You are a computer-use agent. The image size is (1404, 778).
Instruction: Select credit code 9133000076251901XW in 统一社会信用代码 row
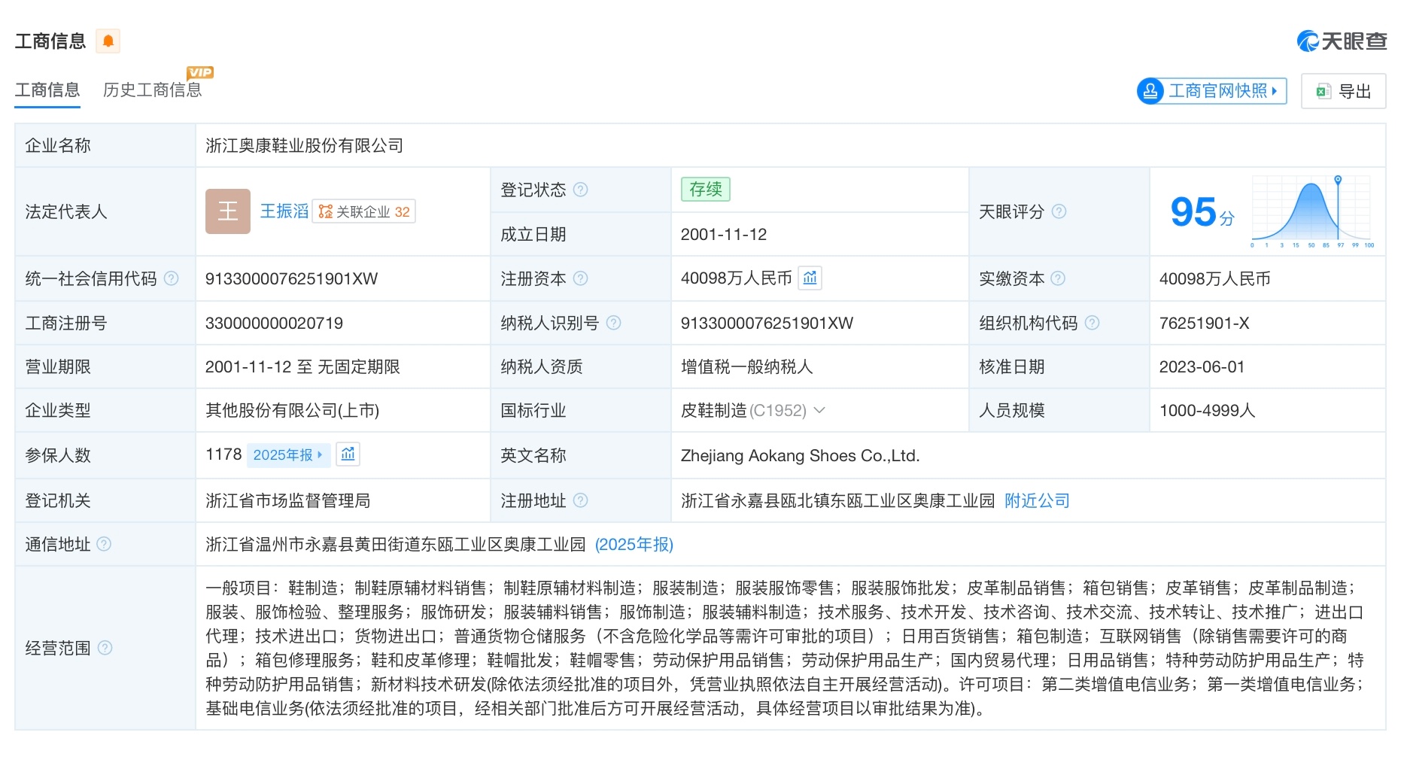292,278
